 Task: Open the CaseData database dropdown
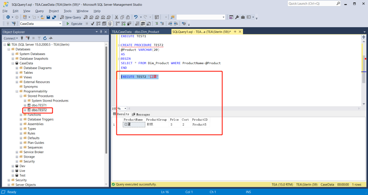point(60,24)
